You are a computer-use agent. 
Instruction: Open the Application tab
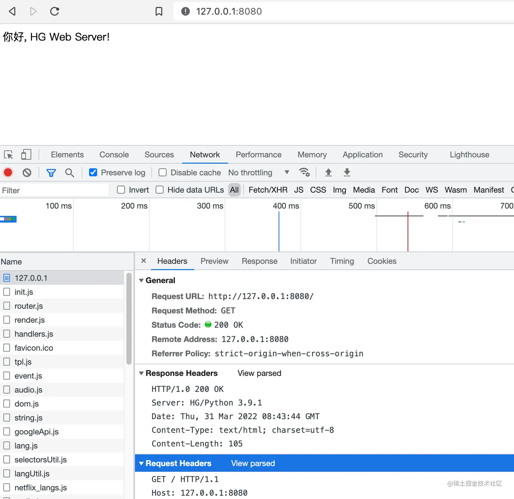pyautogui.click(x=363, y=155)
